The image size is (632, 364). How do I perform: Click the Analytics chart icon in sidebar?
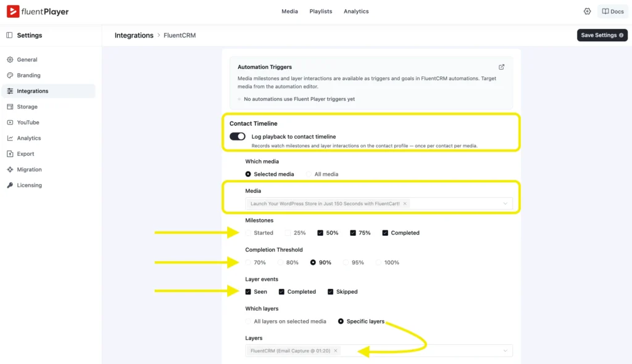10,138
